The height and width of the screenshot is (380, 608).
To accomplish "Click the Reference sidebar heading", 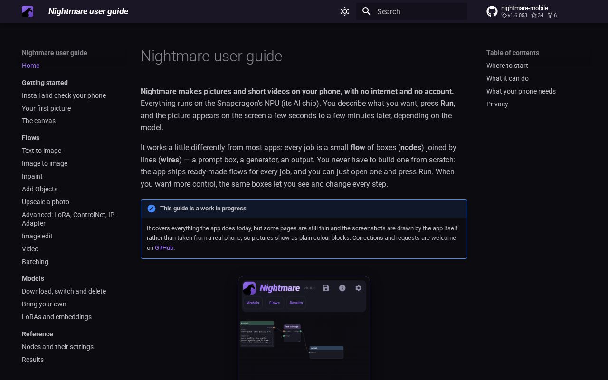I will click(38, 334).
